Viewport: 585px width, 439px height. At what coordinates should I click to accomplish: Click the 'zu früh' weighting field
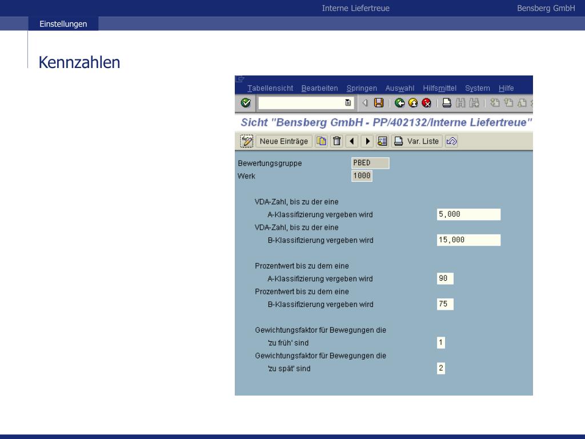pyautogui.click(x=440, y=343)
